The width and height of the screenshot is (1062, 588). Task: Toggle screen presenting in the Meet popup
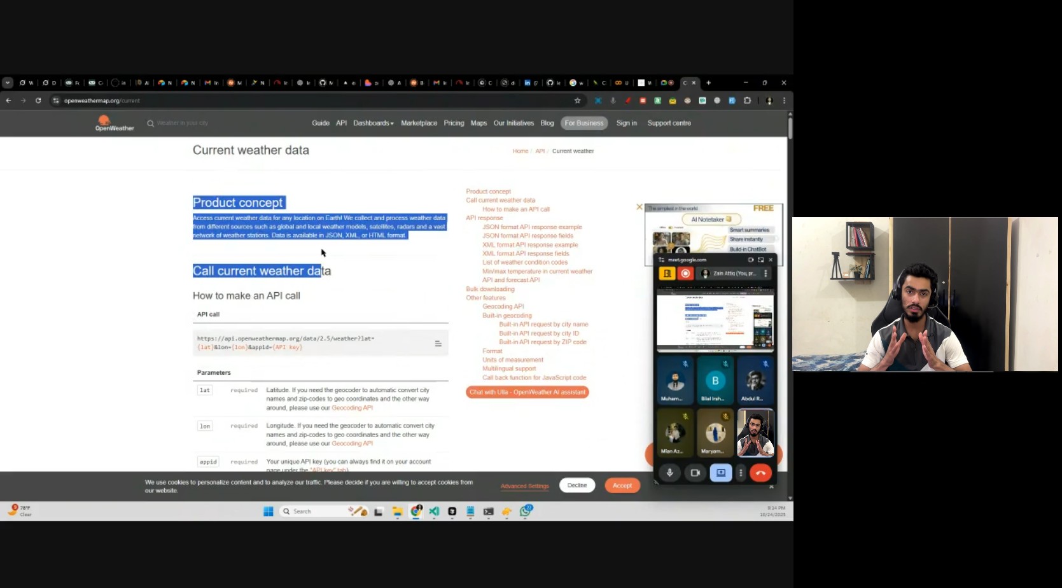coord(721,473)
